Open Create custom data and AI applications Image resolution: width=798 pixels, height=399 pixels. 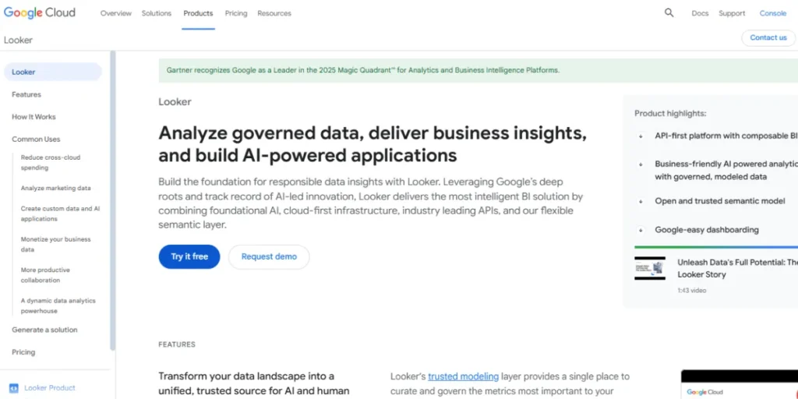coord(60,214)
